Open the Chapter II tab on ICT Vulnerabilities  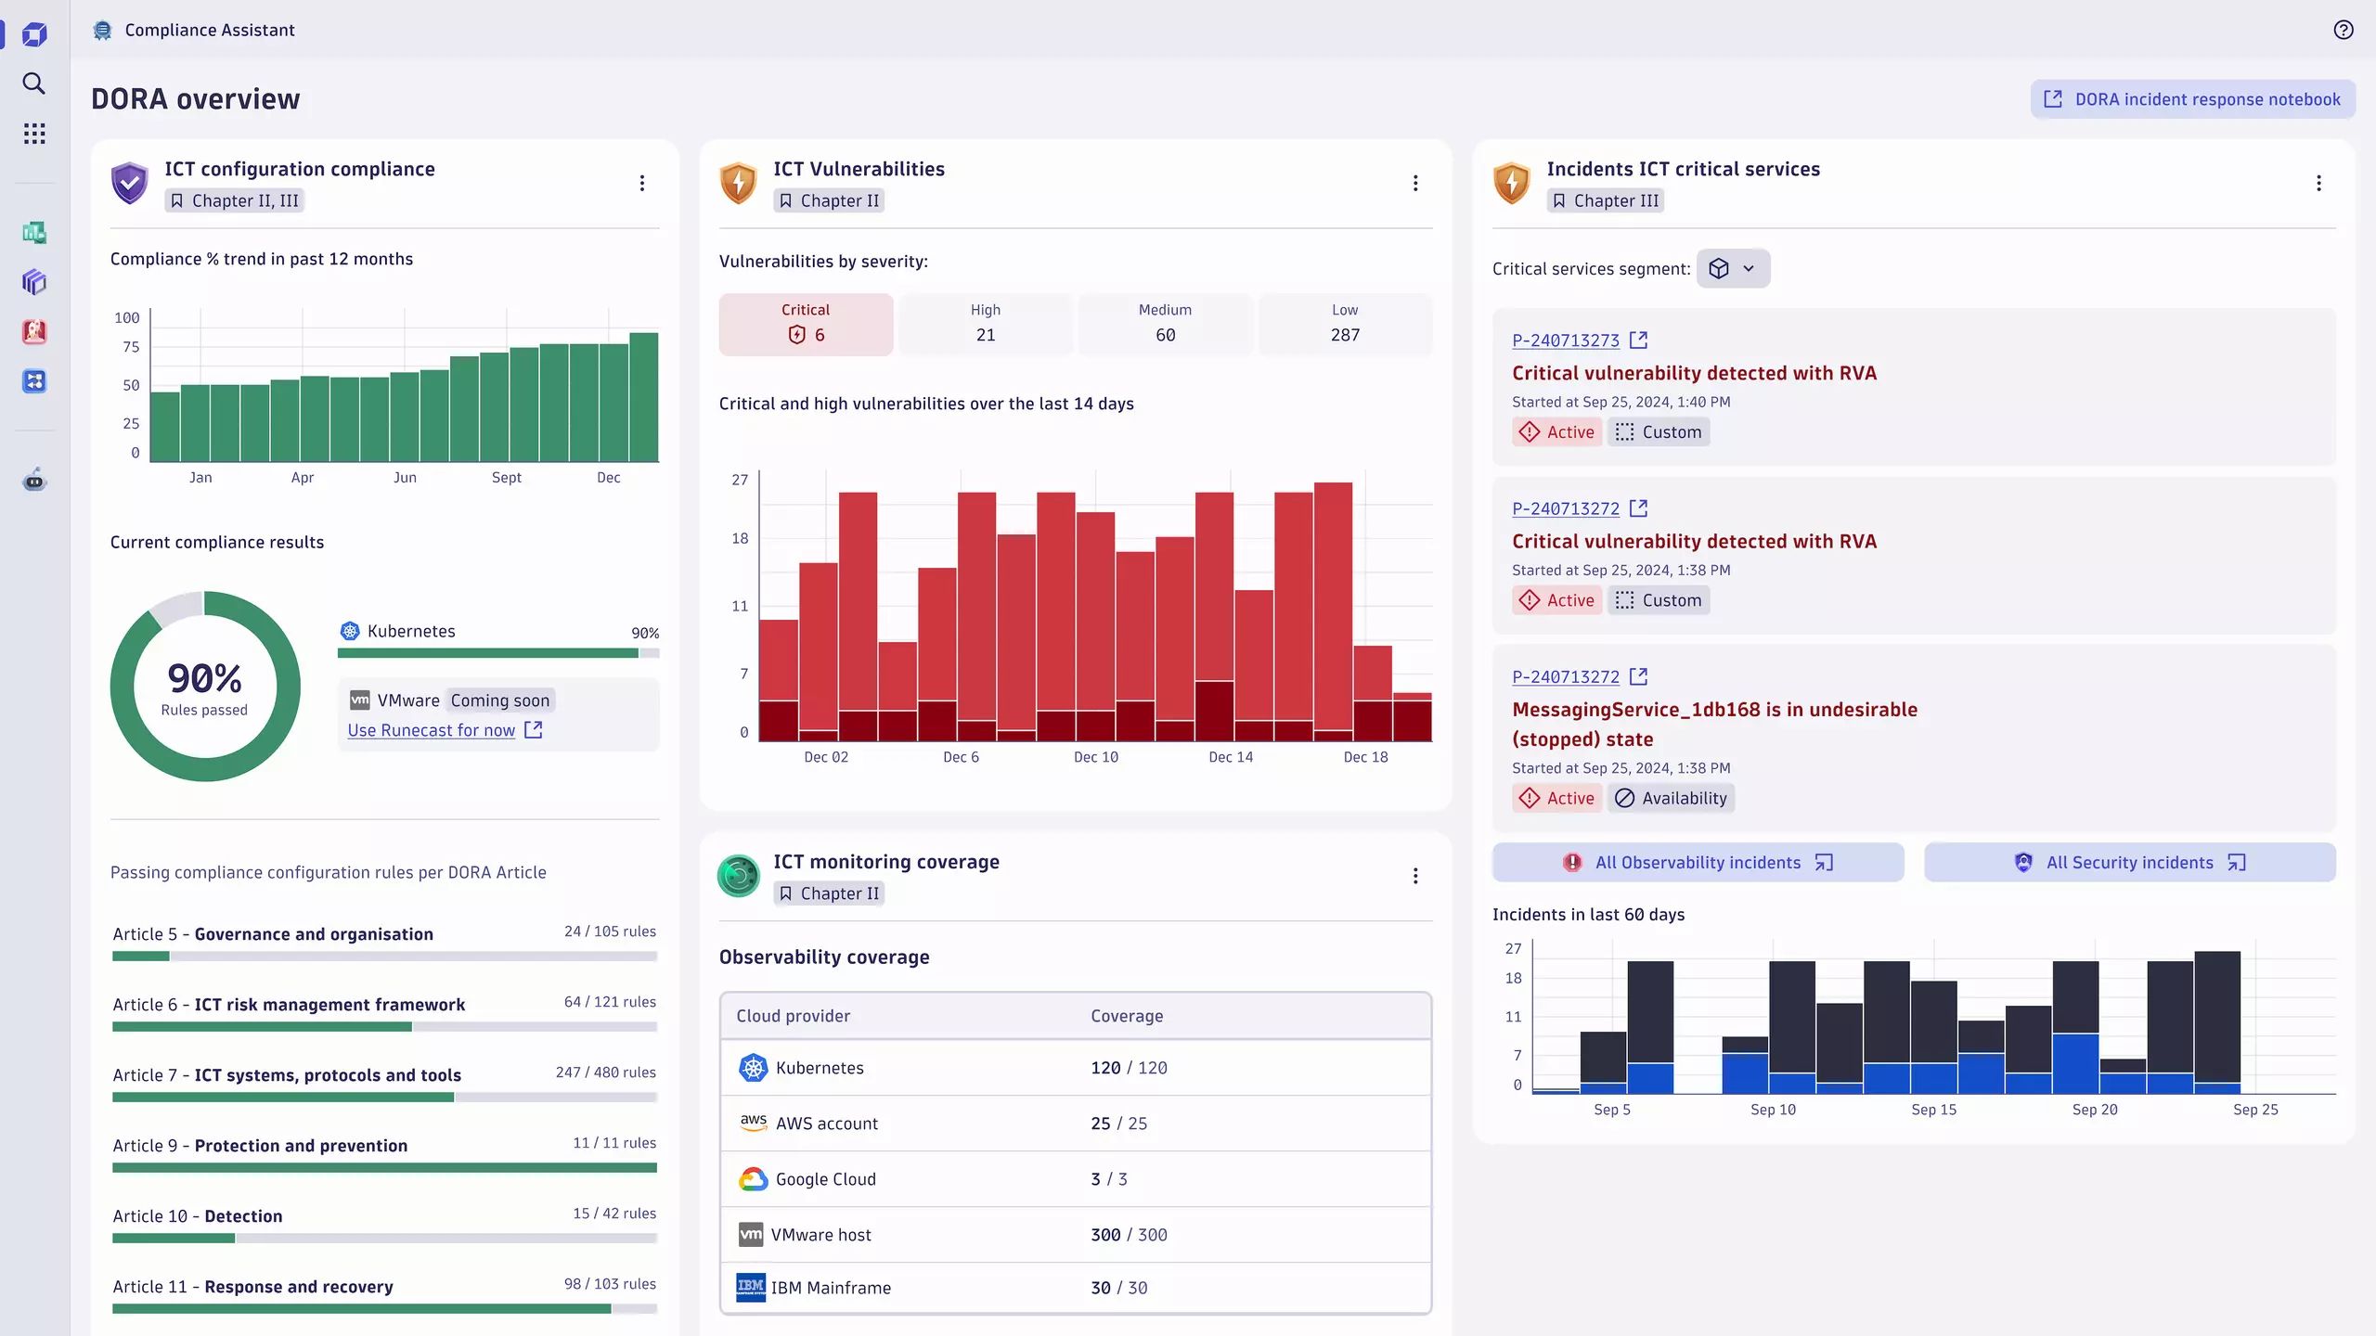click(829, 200)
